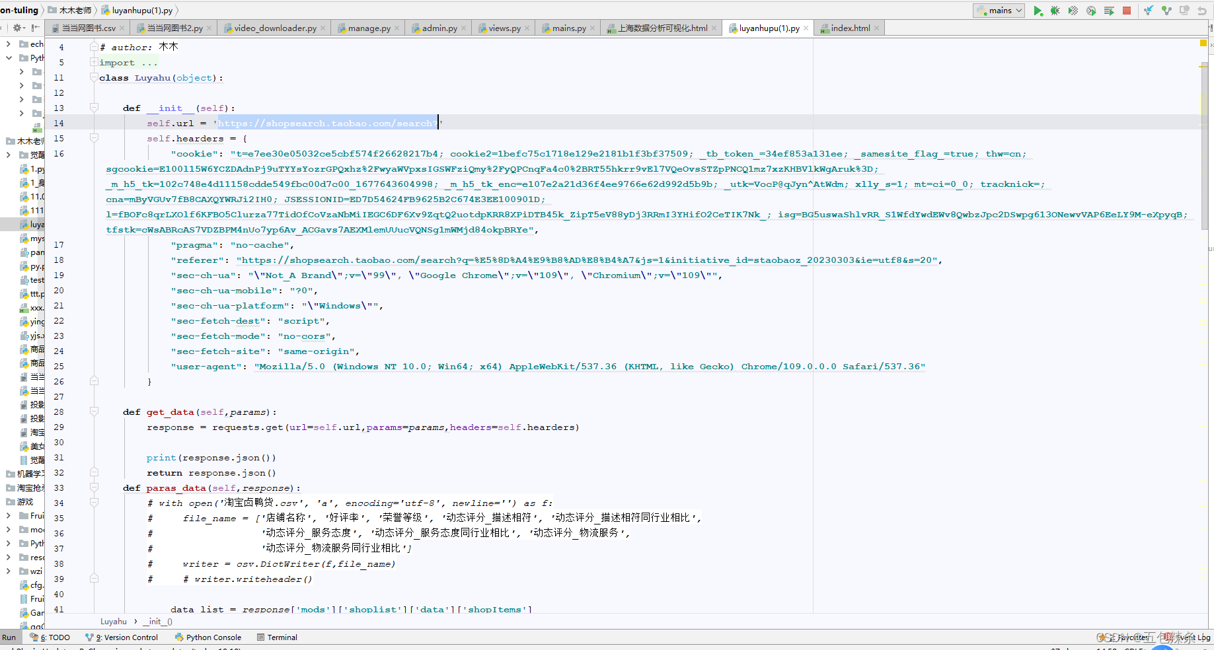The image size is (1214, 650).
Task: Click the 木木老师 navigation bar breadcrumb
Action: [70, 11]
